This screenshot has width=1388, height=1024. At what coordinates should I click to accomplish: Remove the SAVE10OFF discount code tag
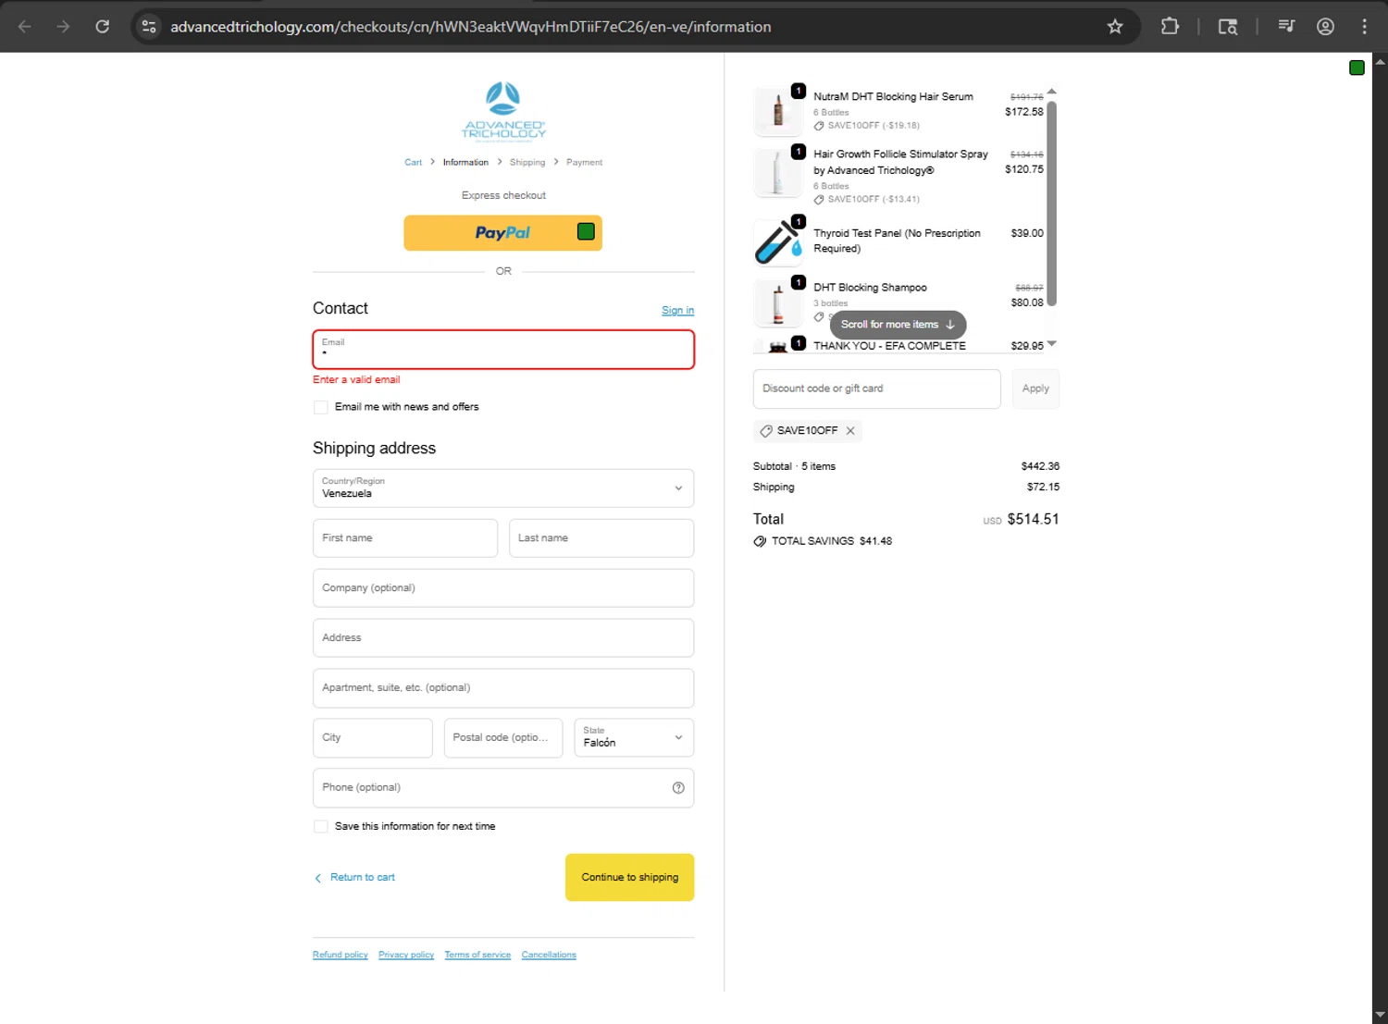[x=850, y=431]
